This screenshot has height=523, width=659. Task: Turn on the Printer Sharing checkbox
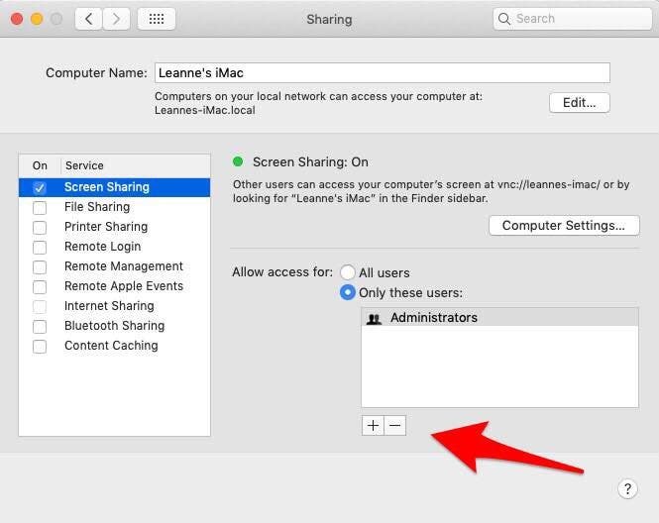coord(40,227)
